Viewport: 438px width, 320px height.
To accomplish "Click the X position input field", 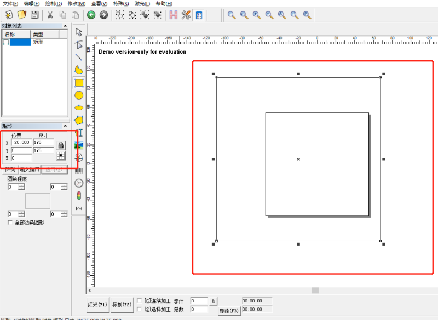I will pyautogui.click(x=21, y=143).
